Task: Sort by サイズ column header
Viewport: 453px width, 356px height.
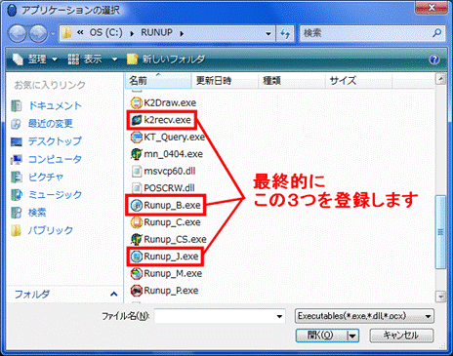Action: coord(359,80)
